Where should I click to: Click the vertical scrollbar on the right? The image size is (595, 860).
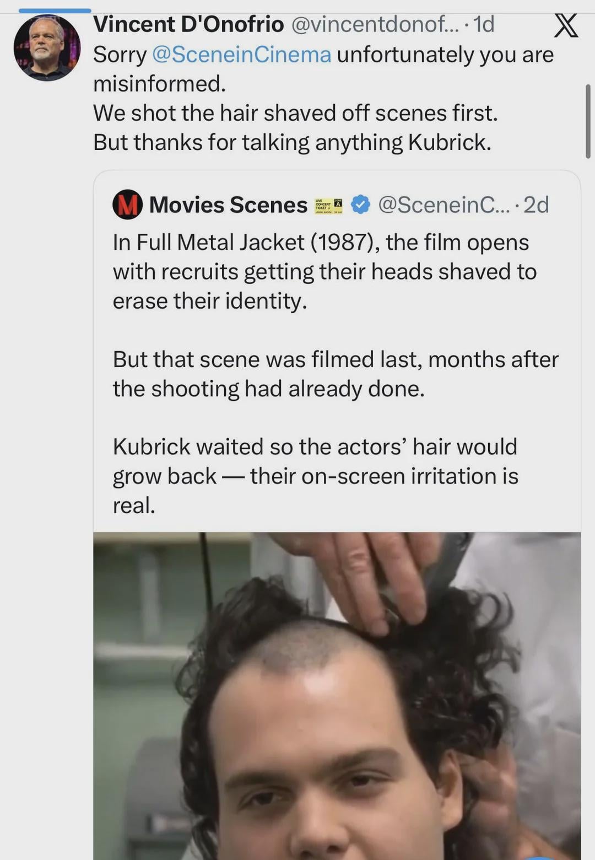(588, 121)
